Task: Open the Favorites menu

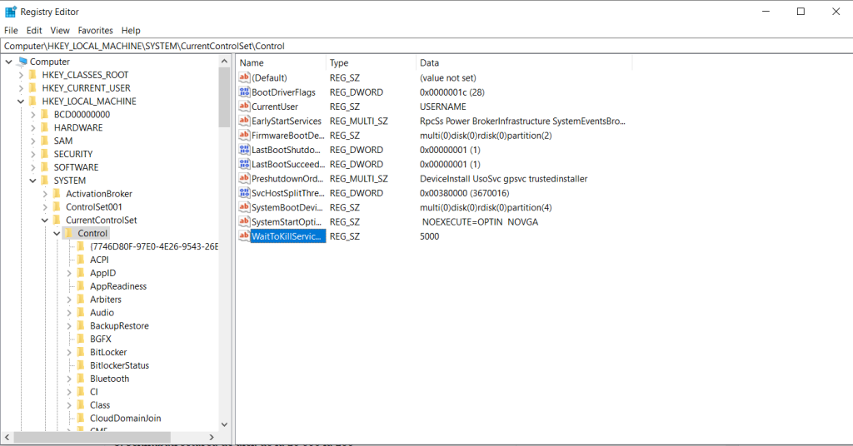Action: (95, 31)
